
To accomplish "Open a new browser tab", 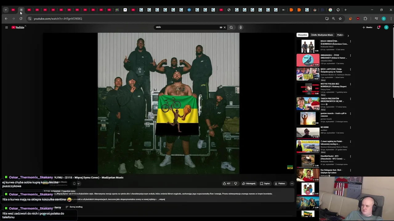I will point(345,10).
